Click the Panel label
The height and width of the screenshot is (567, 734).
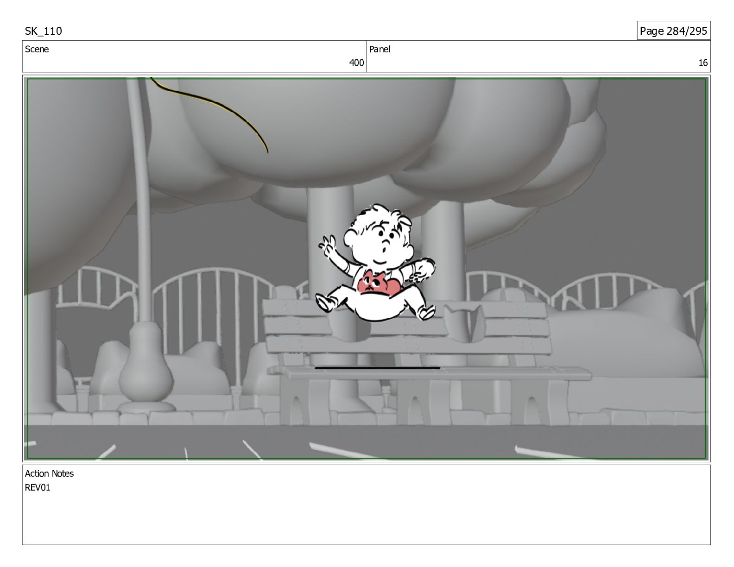(x=380, y=49)
